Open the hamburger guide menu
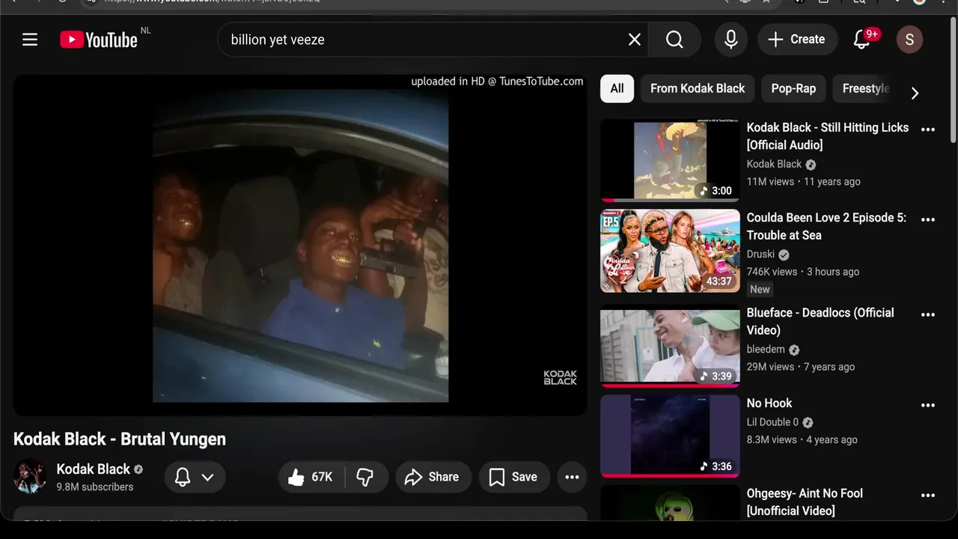 pyautogui.click(x=30, y=40)
